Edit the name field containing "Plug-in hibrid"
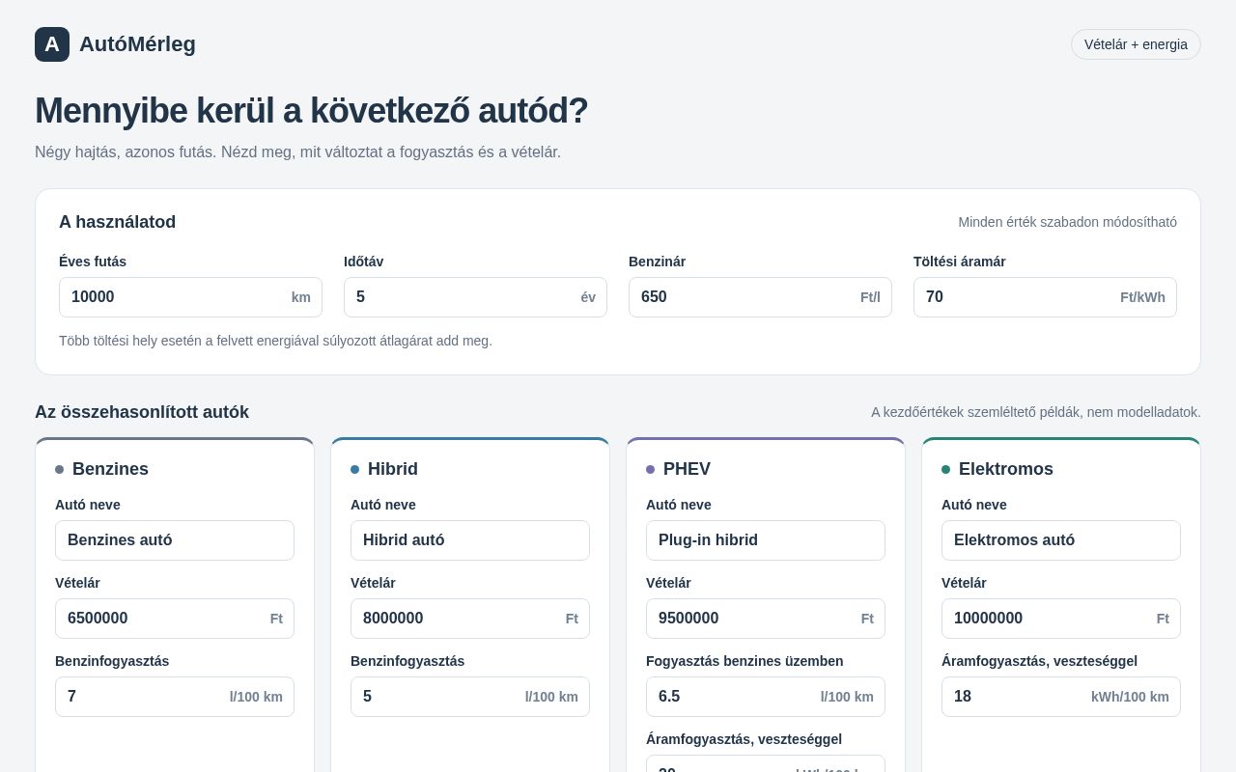Viewport: 1236px width, 772px height. click(x=766, y=540)
